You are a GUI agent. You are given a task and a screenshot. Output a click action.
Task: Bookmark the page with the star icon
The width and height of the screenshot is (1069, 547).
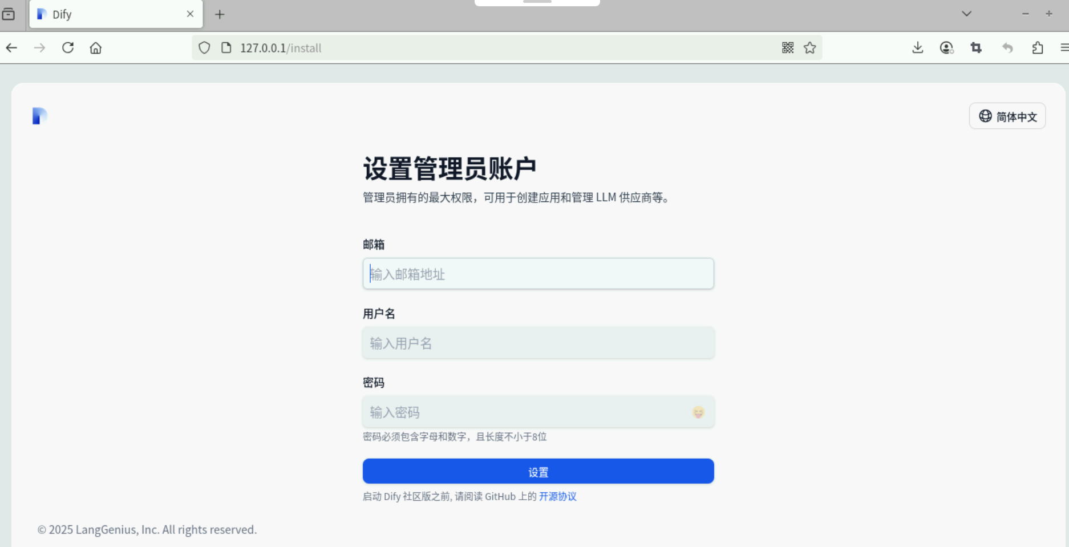(809, 47)
